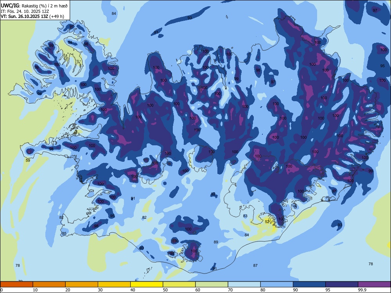Click the legend label '40'
Image resolution: width=391 pixels, height=293 pixels.
(133, 290)
